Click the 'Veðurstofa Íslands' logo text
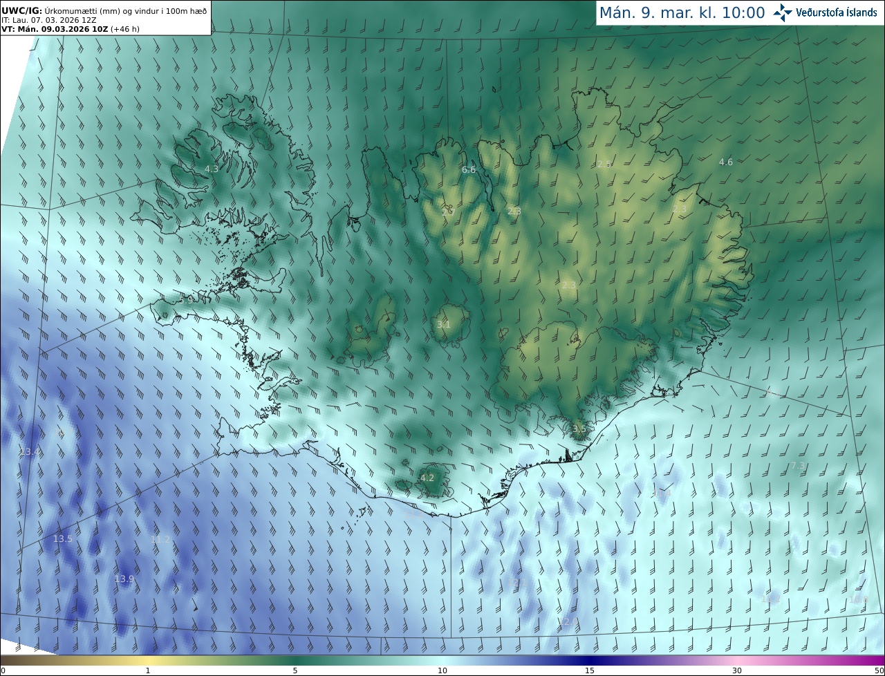 click(x=837, y=12)
